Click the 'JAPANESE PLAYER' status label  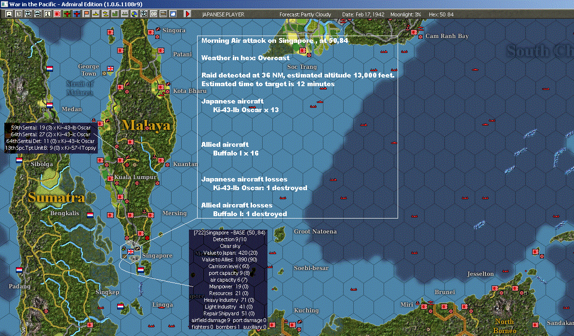click(223, 14)
